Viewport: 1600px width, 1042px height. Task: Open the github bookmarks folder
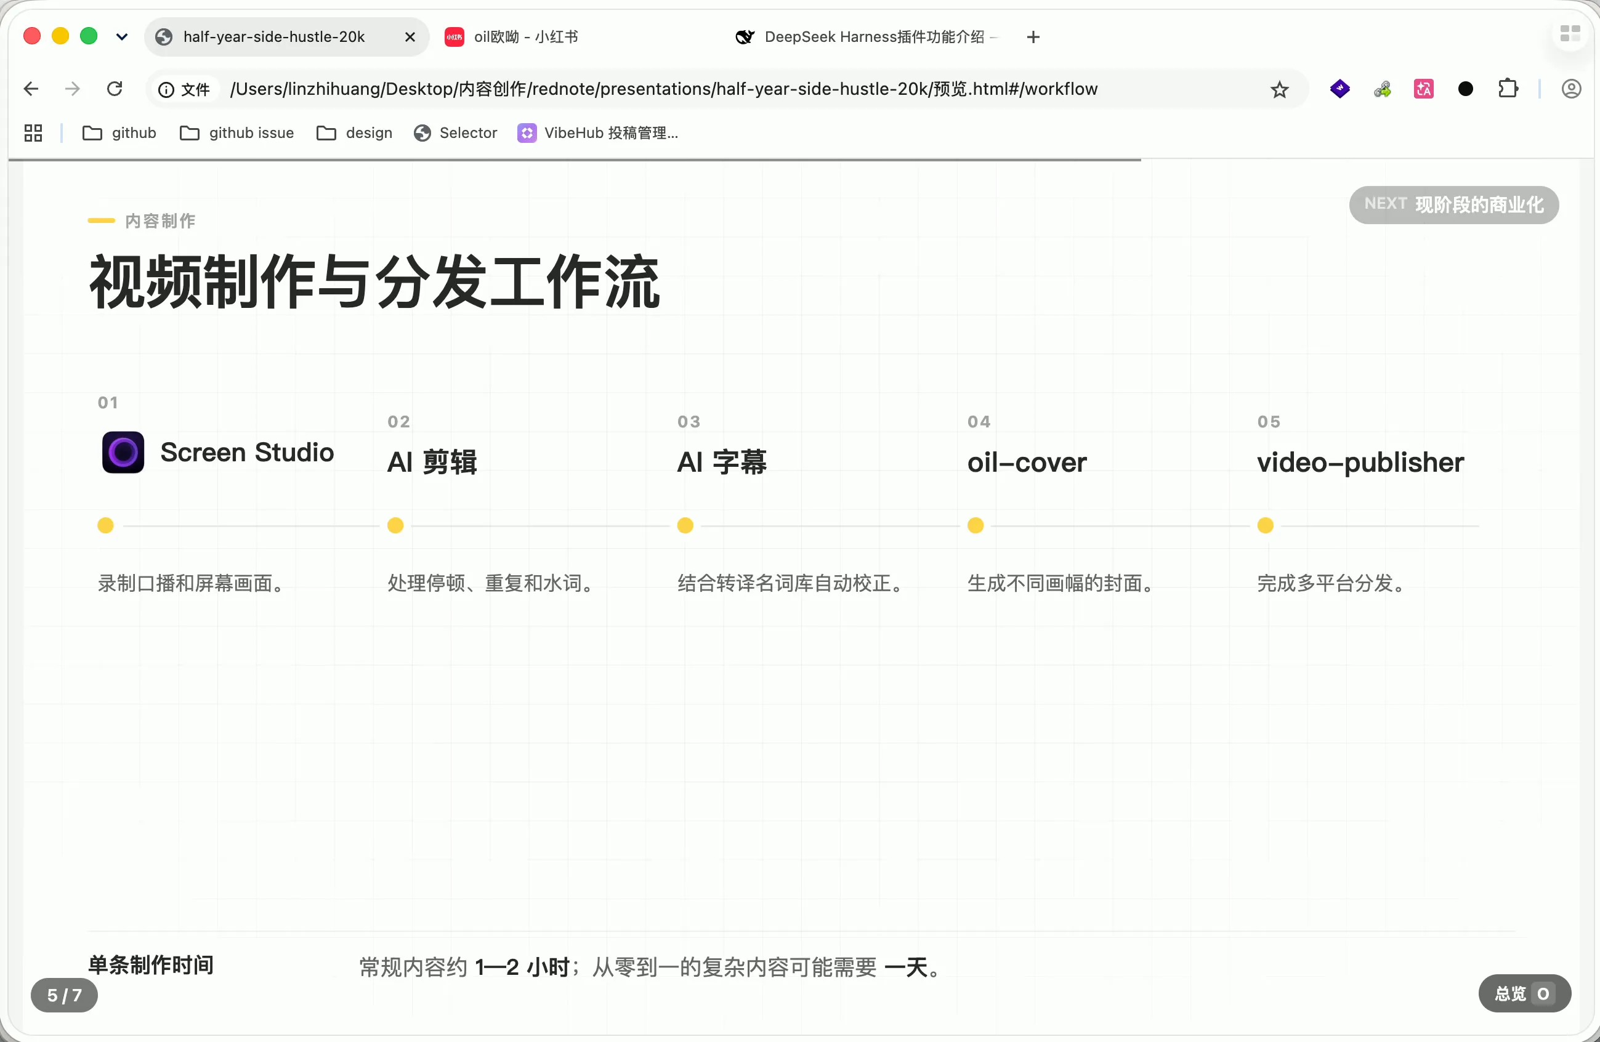[119, 133]
